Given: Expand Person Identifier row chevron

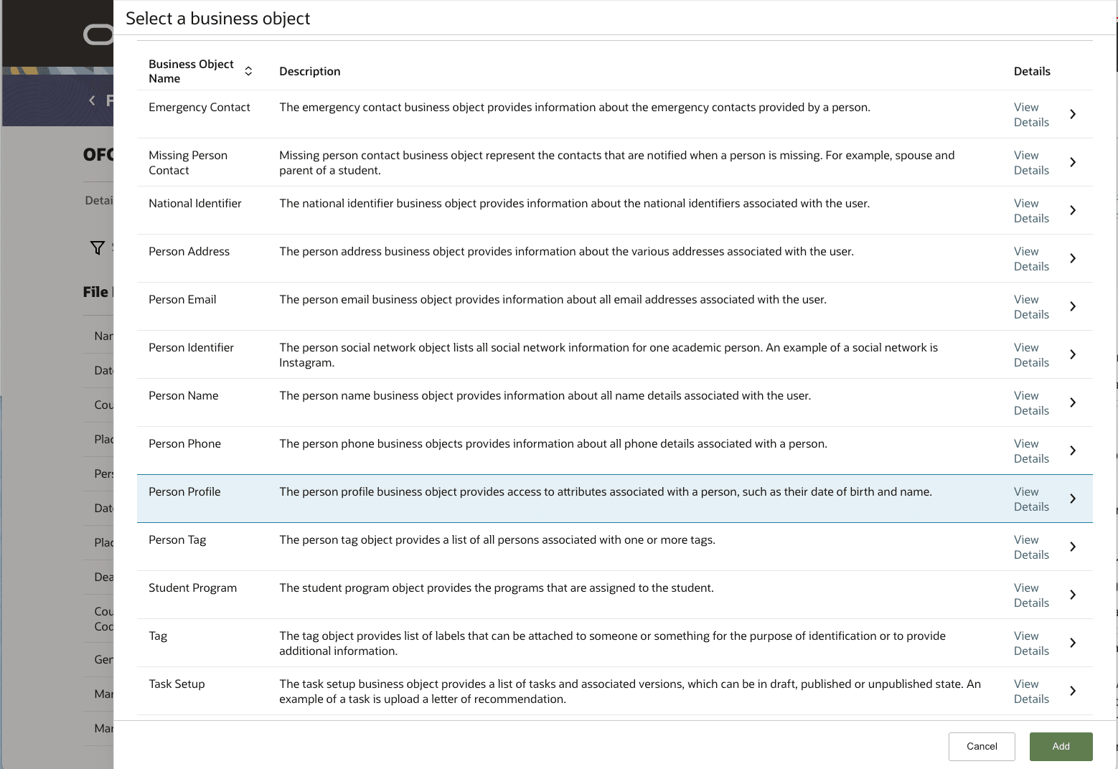Looking at the screenshot, I should pyautogui.click(x=1073, y=354).
